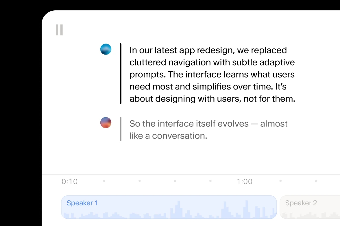Click the first tick dot after 0:10
The width and height of the screenshot is (340, 226).
(104, 181)
